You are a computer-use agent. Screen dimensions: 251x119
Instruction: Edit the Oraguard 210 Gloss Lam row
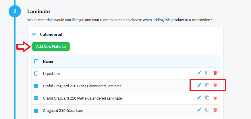point(199,110)
